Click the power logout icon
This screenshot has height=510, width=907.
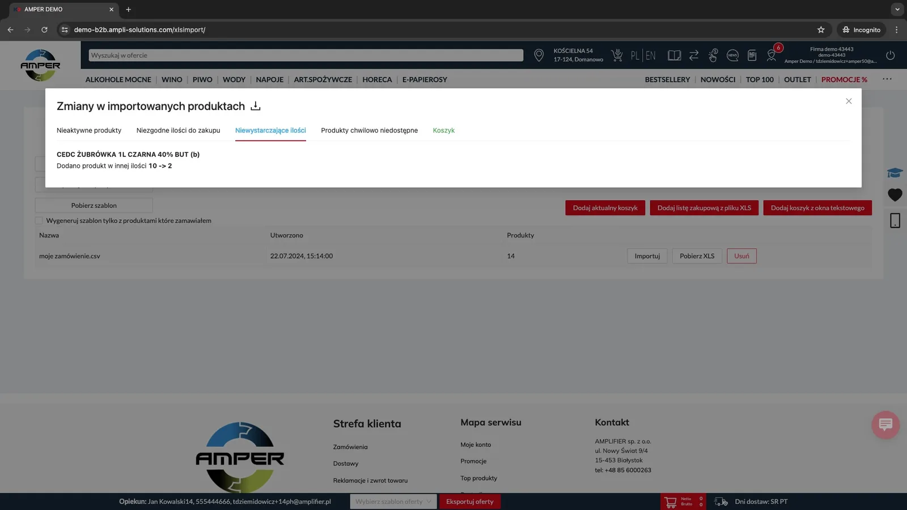pyautogui.click(x=891, y=55)
